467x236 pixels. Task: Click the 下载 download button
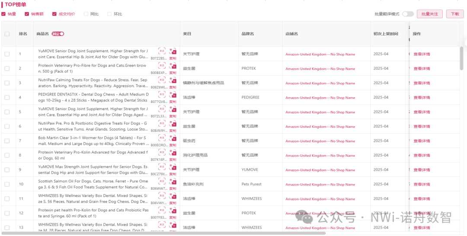coord(455,14)
